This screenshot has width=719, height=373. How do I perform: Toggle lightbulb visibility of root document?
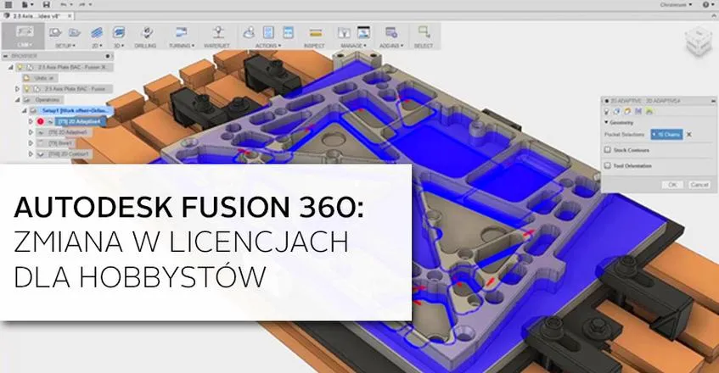(20, 67)
